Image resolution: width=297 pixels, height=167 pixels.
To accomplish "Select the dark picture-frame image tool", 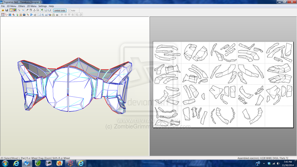I will pyautogui.click(x=24, y=14).
